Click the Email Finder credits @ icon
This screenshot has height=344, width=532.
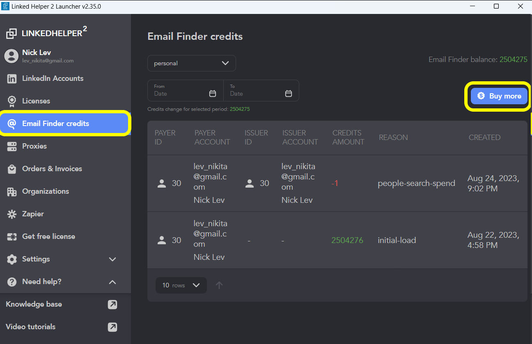click(x=12, y=124)
